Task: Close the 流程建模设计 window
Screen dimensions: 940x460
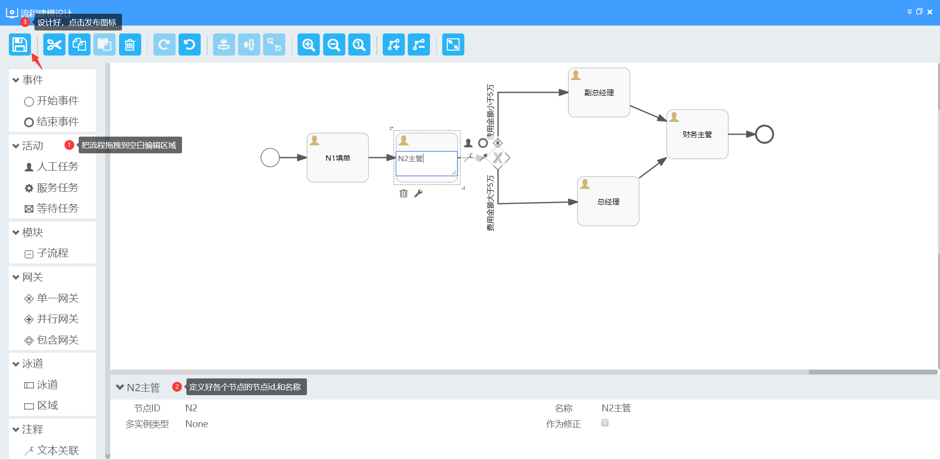Action: (x=930, y=12)
